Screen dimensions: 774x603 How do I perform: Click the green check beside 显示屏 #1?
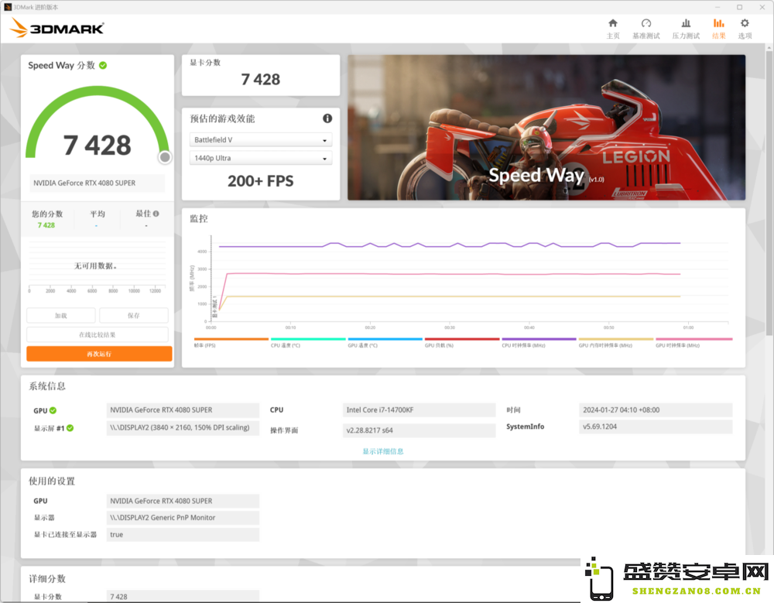(x=70, y=428)
